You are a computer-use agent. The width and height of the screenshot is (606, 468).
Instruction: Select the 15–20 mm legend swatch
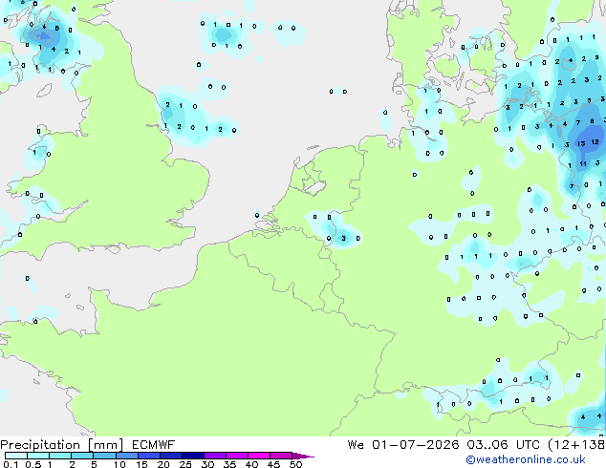(x=148, y=456)
